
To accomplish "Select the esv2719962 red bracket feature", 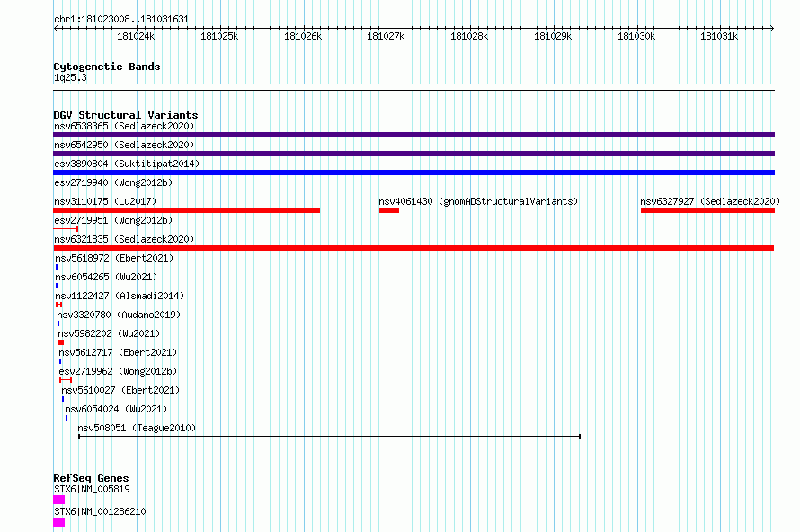I will pos(66,380).
